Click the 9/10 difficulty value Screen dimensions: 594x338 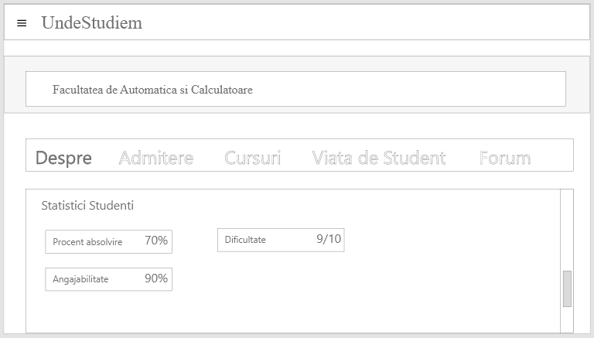329,239
